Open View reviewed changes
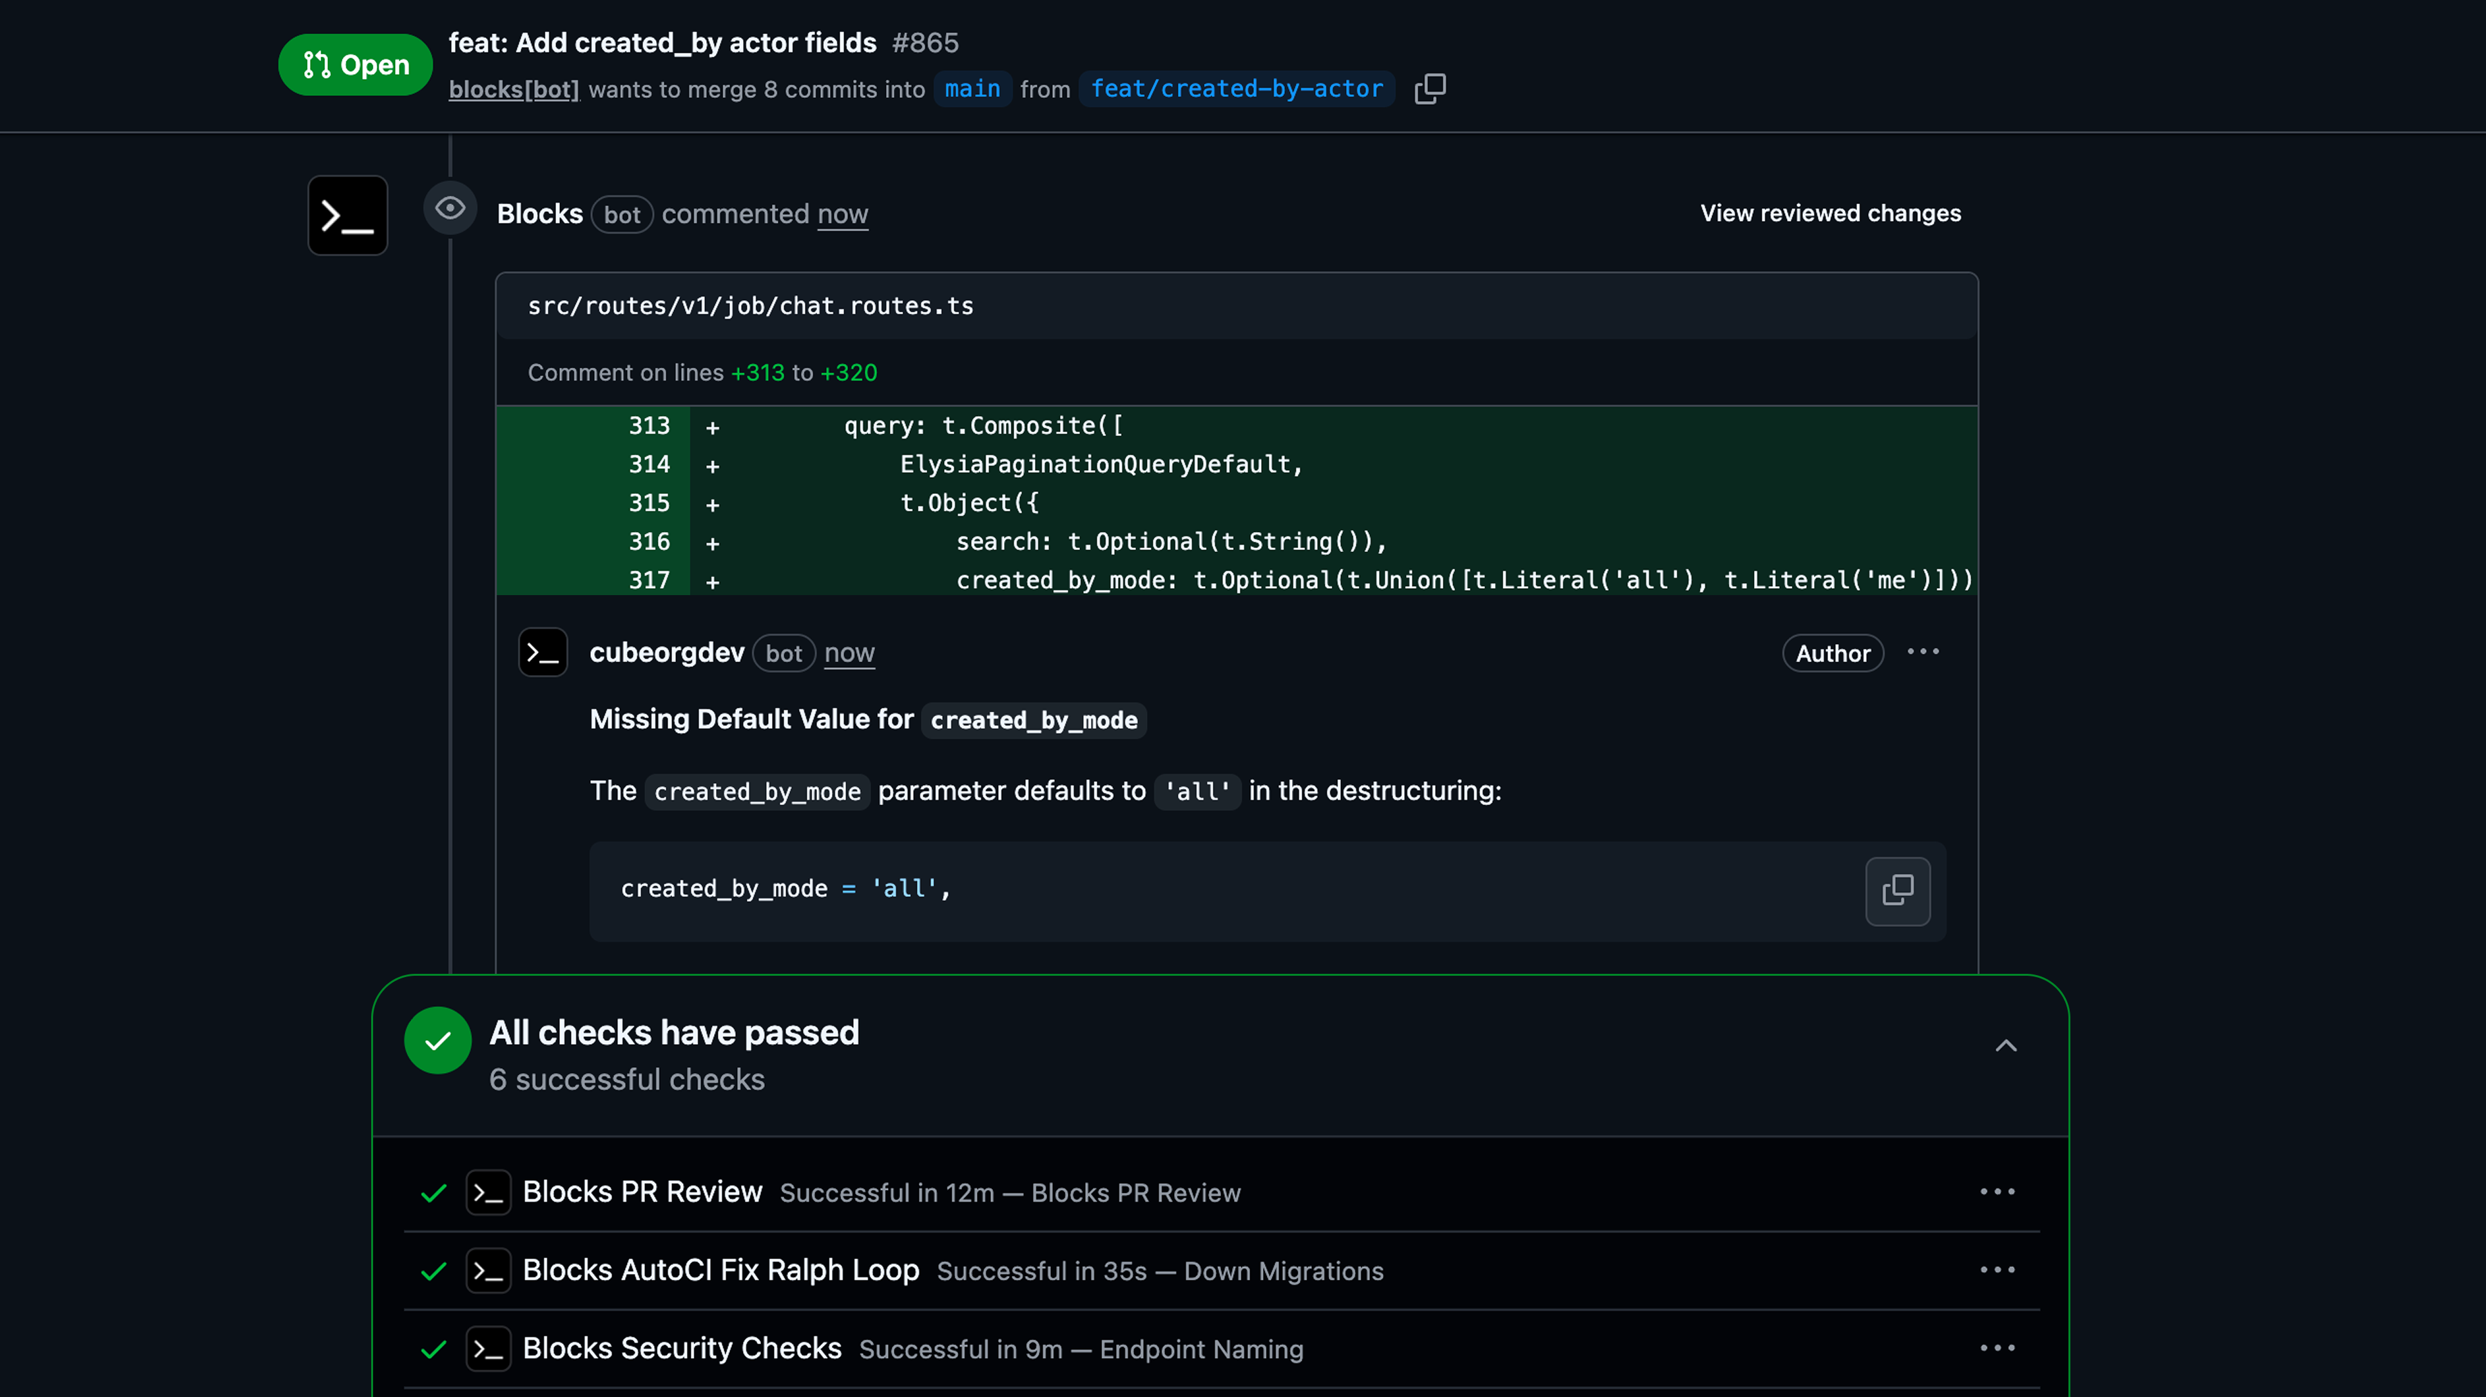Image resolution: width=2486 pixels, height=1397 pixels. pyautogui.click(x=1829, y=213)
